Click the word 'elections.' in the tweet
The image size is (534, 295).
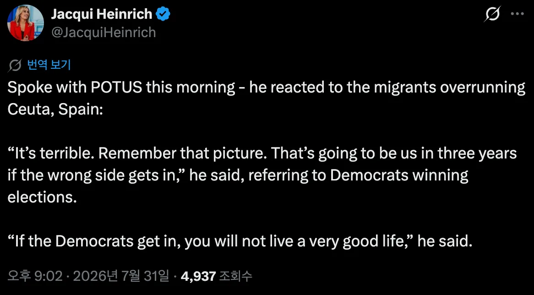click(x=42, y=197)
